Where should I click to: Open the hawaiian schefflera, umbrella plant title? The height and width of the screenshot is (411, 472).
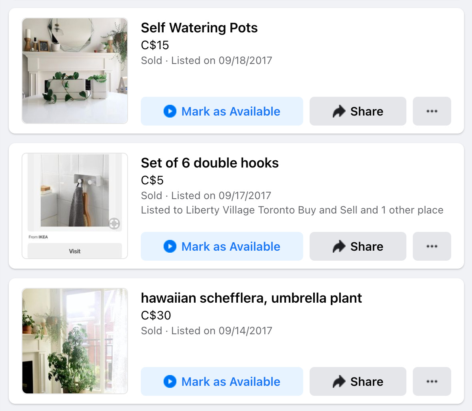251,298
